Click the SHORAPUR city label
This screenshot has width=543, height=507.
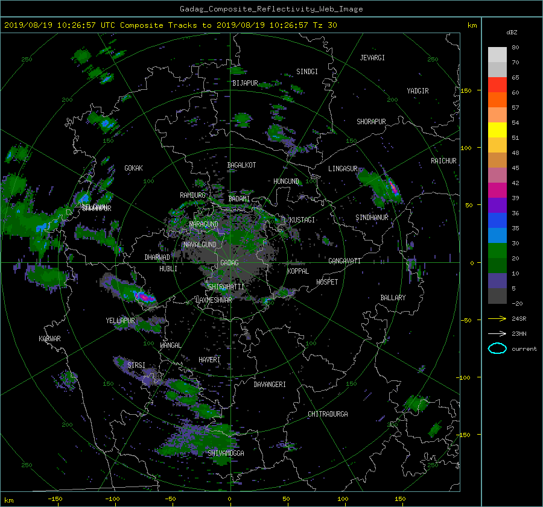tap(371, 122)
